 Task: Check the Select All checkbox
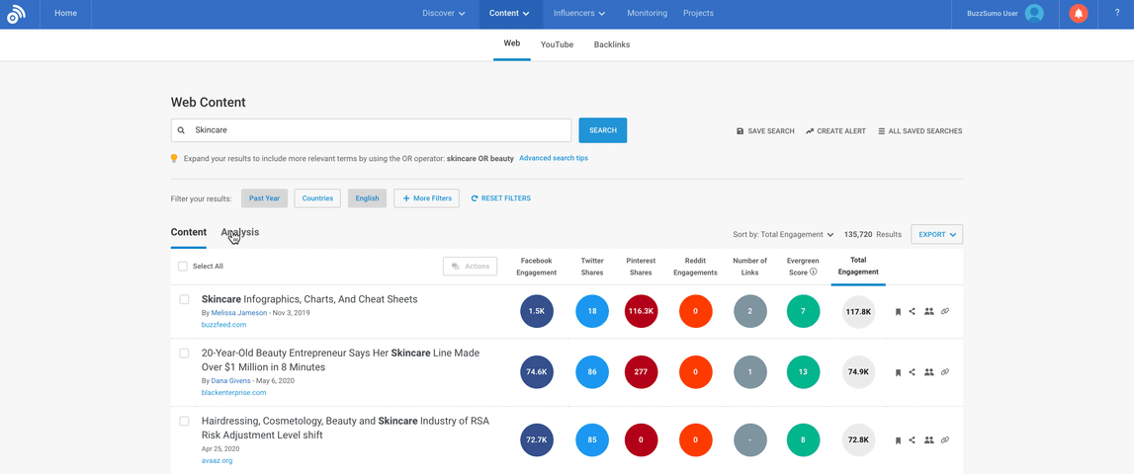tap(183, 267)
